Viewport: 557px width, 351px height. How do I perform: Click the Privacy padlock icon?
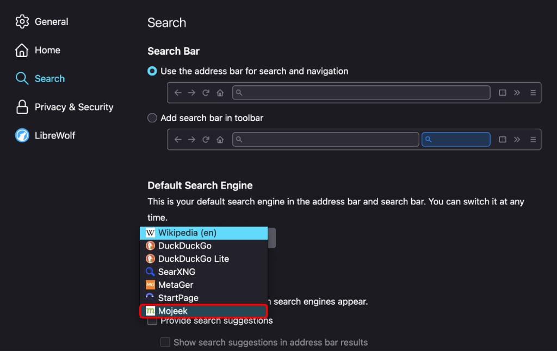22,107
